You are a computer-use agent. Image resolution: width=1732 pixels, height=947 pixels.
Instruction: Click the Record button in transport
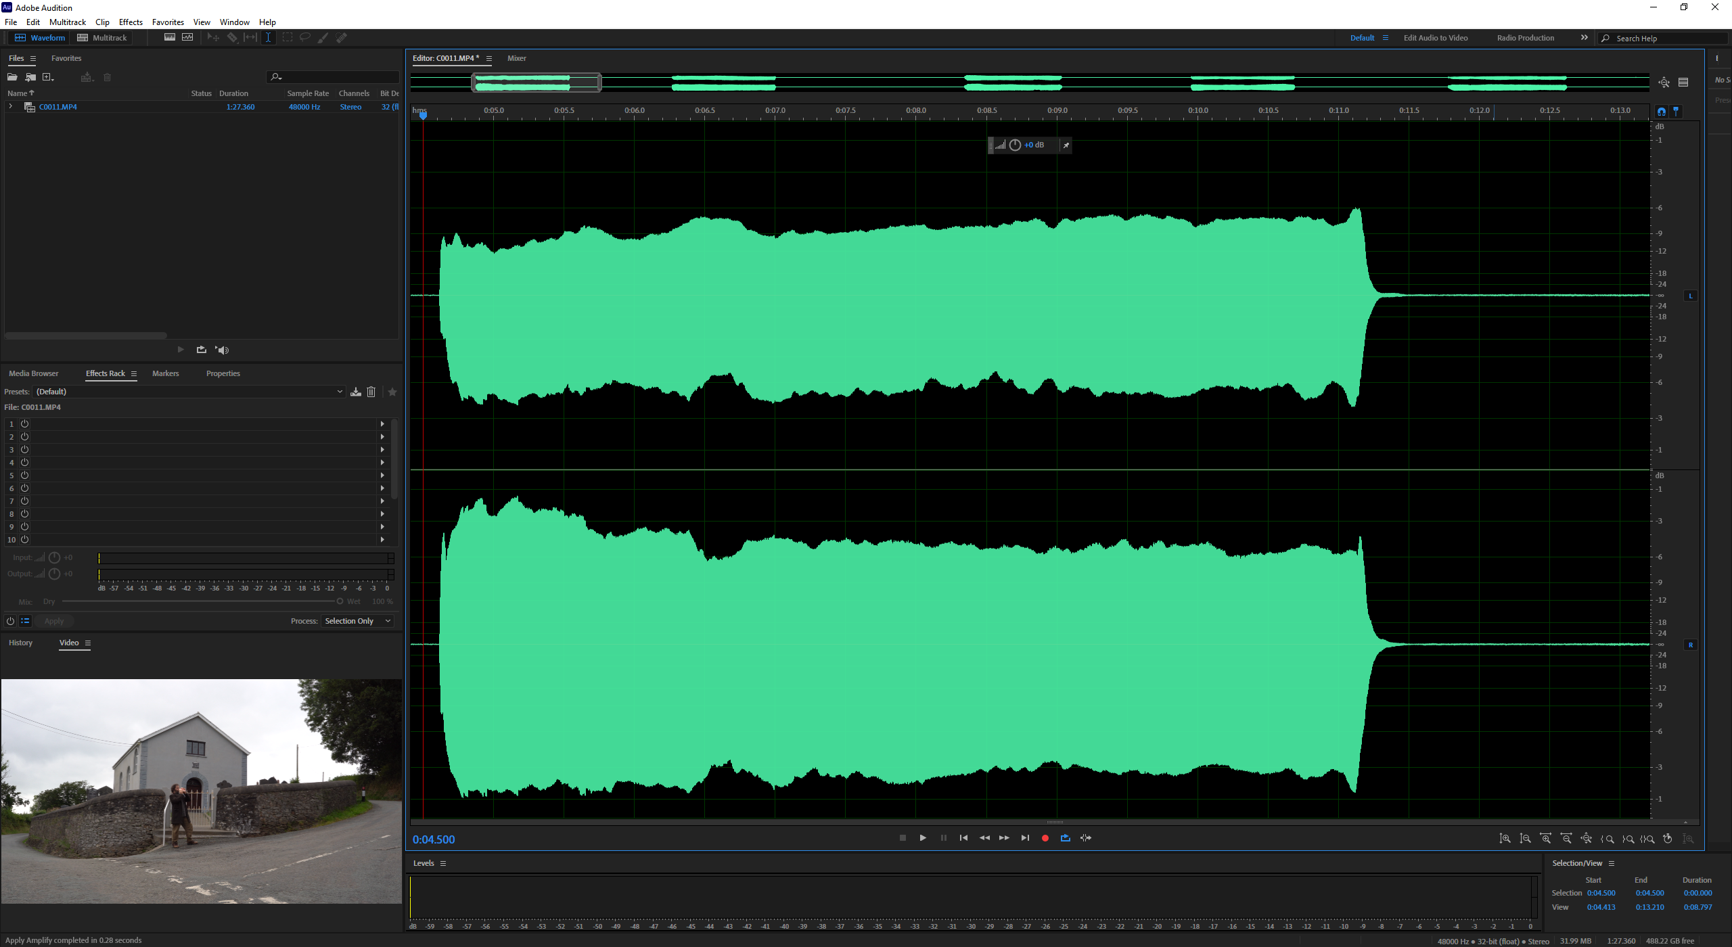pyautogui.click(x=1045, y=838)
